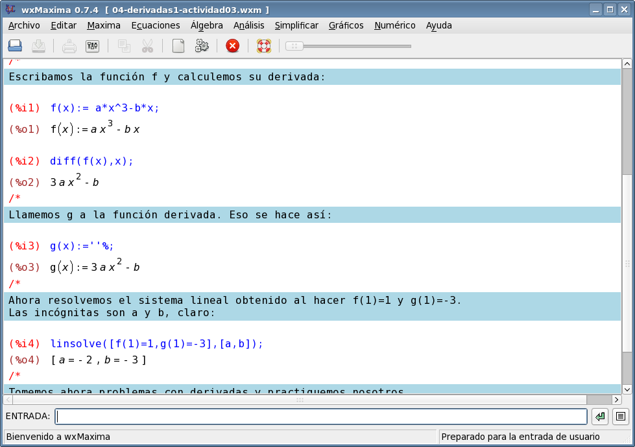
Task: Click in the ENTRADA input field
Action: tap(321, 417)
